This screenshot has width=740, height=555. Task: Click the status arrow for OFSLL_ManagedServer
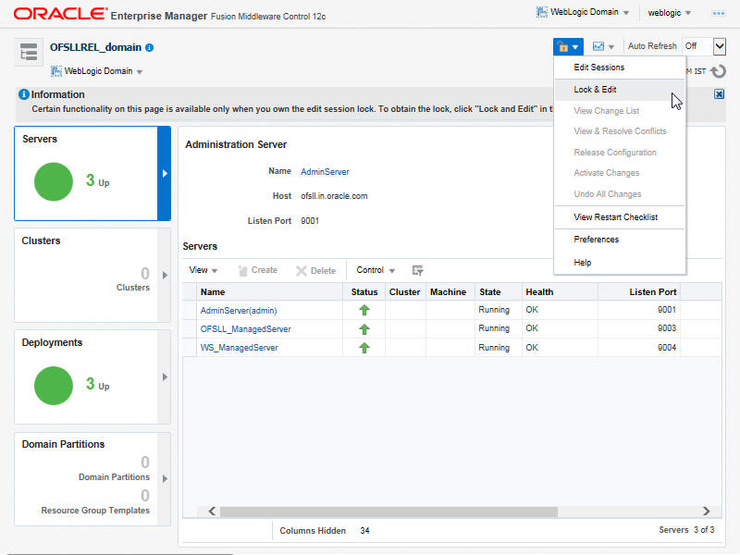(x=364, y=329)
